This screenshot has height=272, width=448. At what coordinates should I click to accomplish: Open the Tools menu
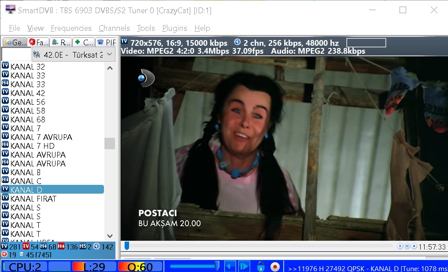coord(146,28)
